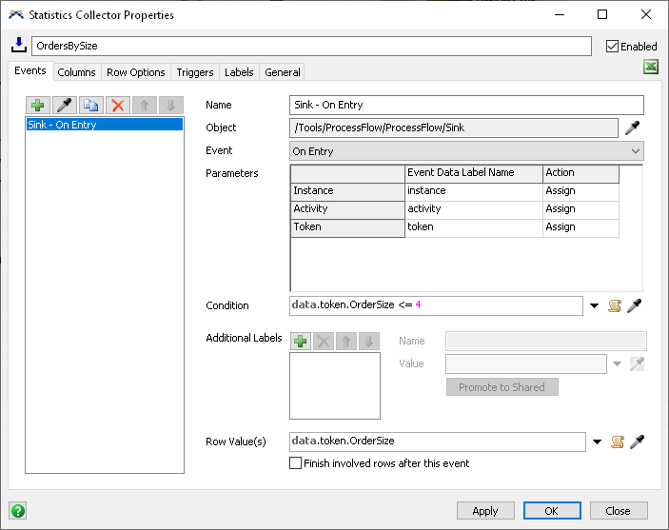Image resolution: width=669 pixels, height=530 pixels.
Task: Duplicate the selected event with copy icon
Action: click(x=91, y=106)
